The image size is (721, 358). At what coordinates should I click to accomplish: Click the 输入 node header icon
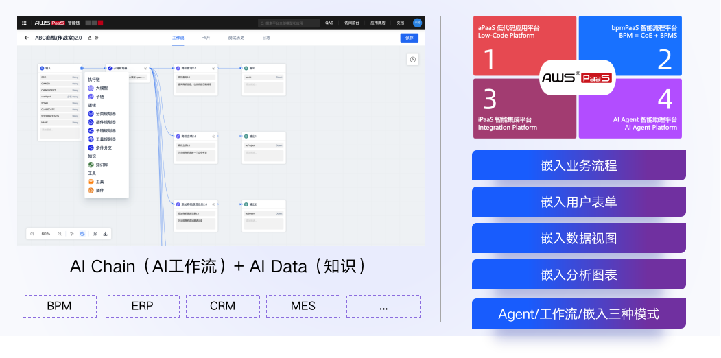42,68
